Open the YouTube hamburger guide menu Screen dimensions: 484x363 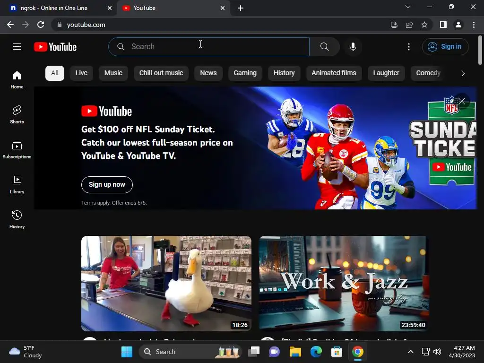[x=17, y=47]
